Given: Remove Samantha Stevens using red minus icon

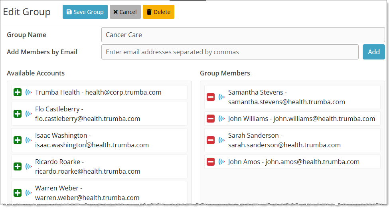Looking at the screenshot, I should (211, 97).
